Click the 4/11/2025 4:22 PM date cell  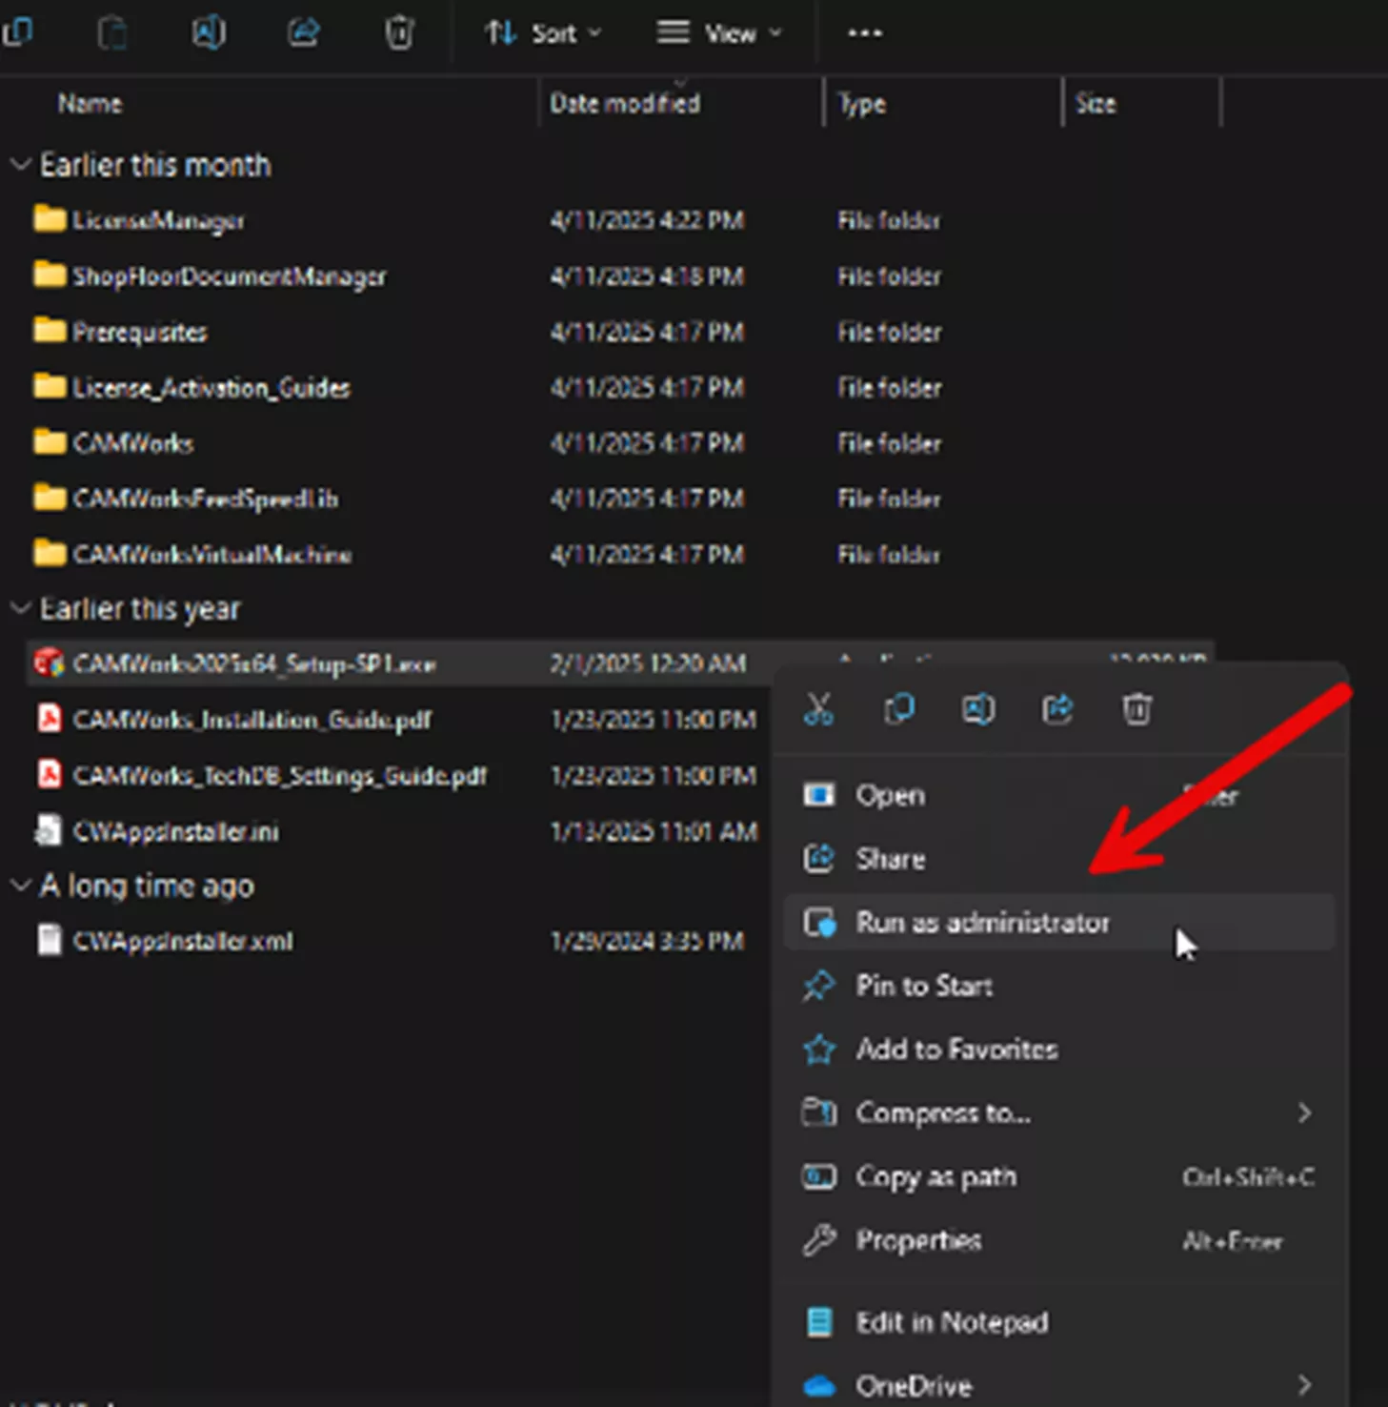tap(647, 221)
